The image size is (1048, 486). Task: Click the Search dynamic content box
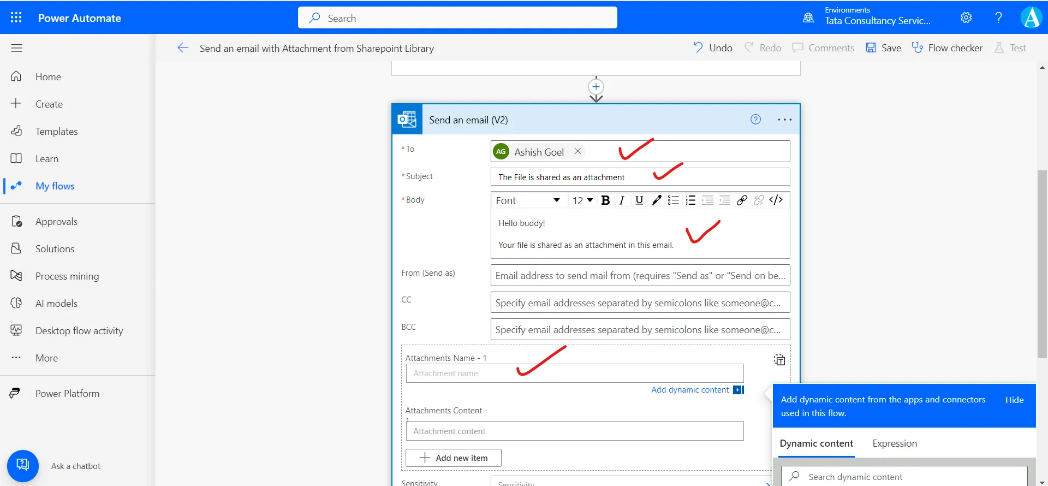(x=904, y=477)
